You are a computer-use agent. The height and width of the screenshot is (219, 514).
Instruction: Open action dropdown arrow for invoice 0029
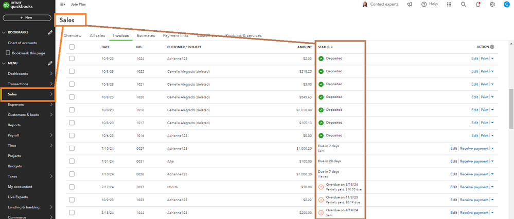pos(492,148)
